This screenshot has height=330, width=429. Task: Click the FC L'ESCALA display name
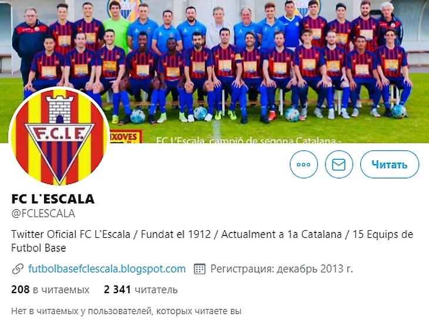pyautogui.click(x=53, y=199)
